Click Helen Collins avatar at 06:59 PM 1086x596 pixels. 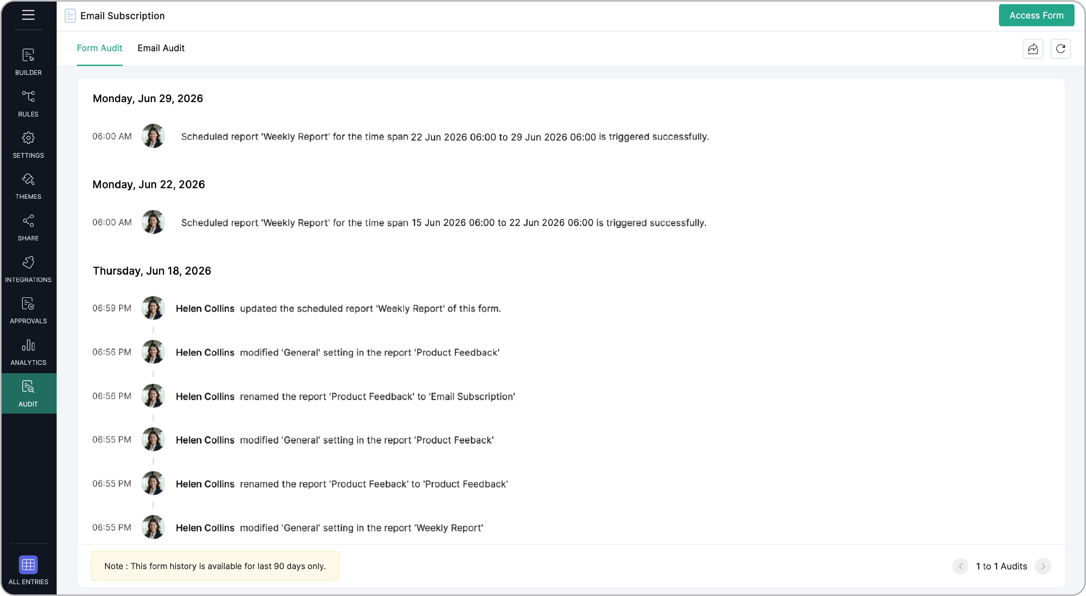pos(153,308)
